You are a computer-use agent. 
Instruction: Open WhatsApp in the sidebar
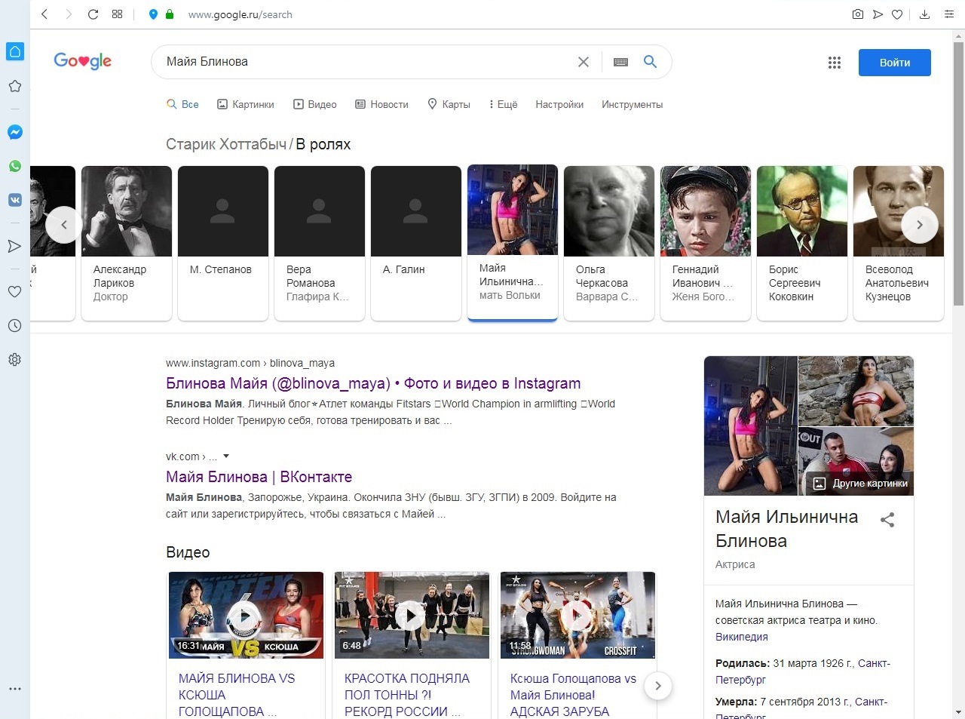pos(14,166)
